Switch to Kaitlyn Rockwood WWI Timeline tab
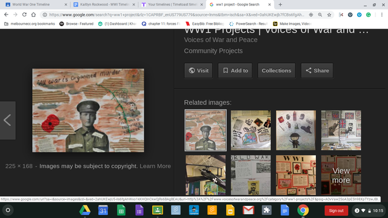Screen dimensions: 388x218 point(104,4)
